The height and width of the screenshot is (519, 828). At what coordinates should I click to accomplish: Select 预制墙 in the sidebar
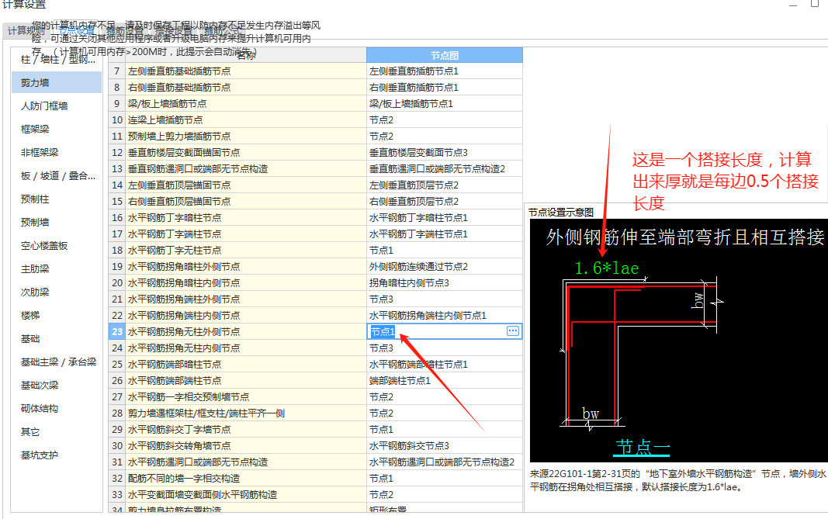coord(57,222)
